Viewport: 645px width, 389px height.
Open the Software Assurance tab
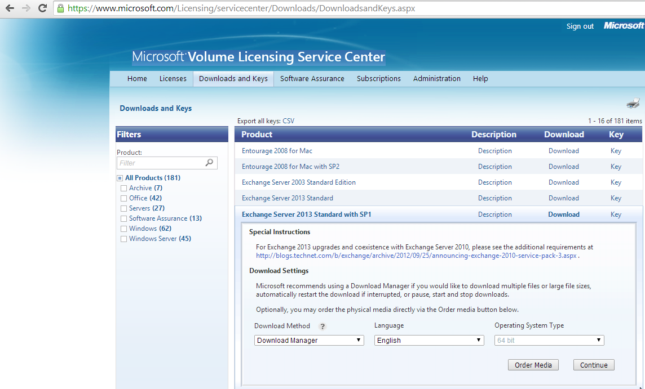312,79
